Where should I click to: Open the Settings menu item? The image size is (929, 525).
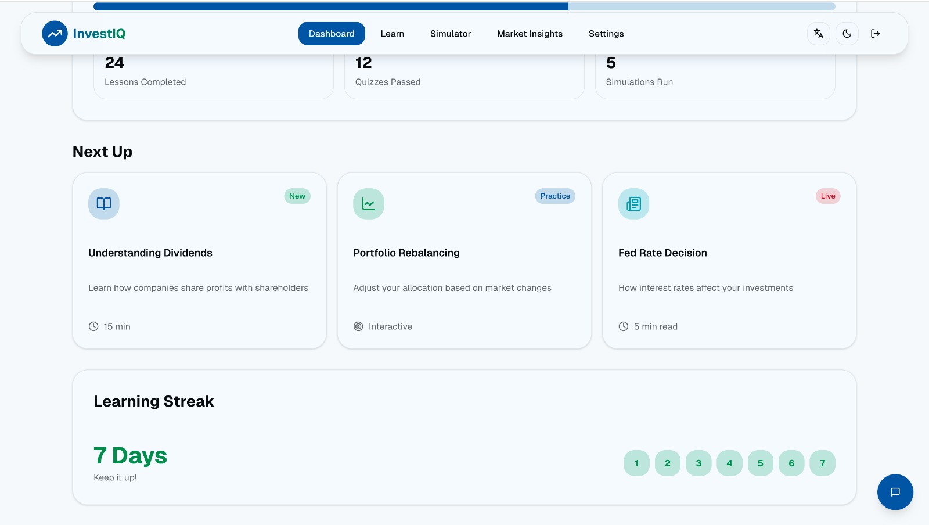[606, 34]
